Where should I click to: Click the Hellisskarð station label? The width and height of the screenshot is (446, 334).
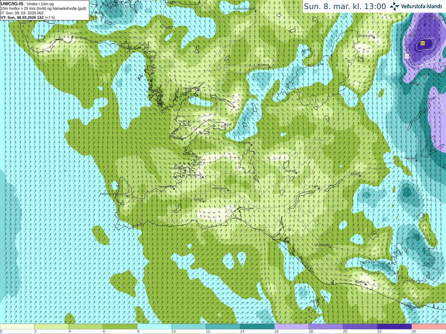click(220, 188)
